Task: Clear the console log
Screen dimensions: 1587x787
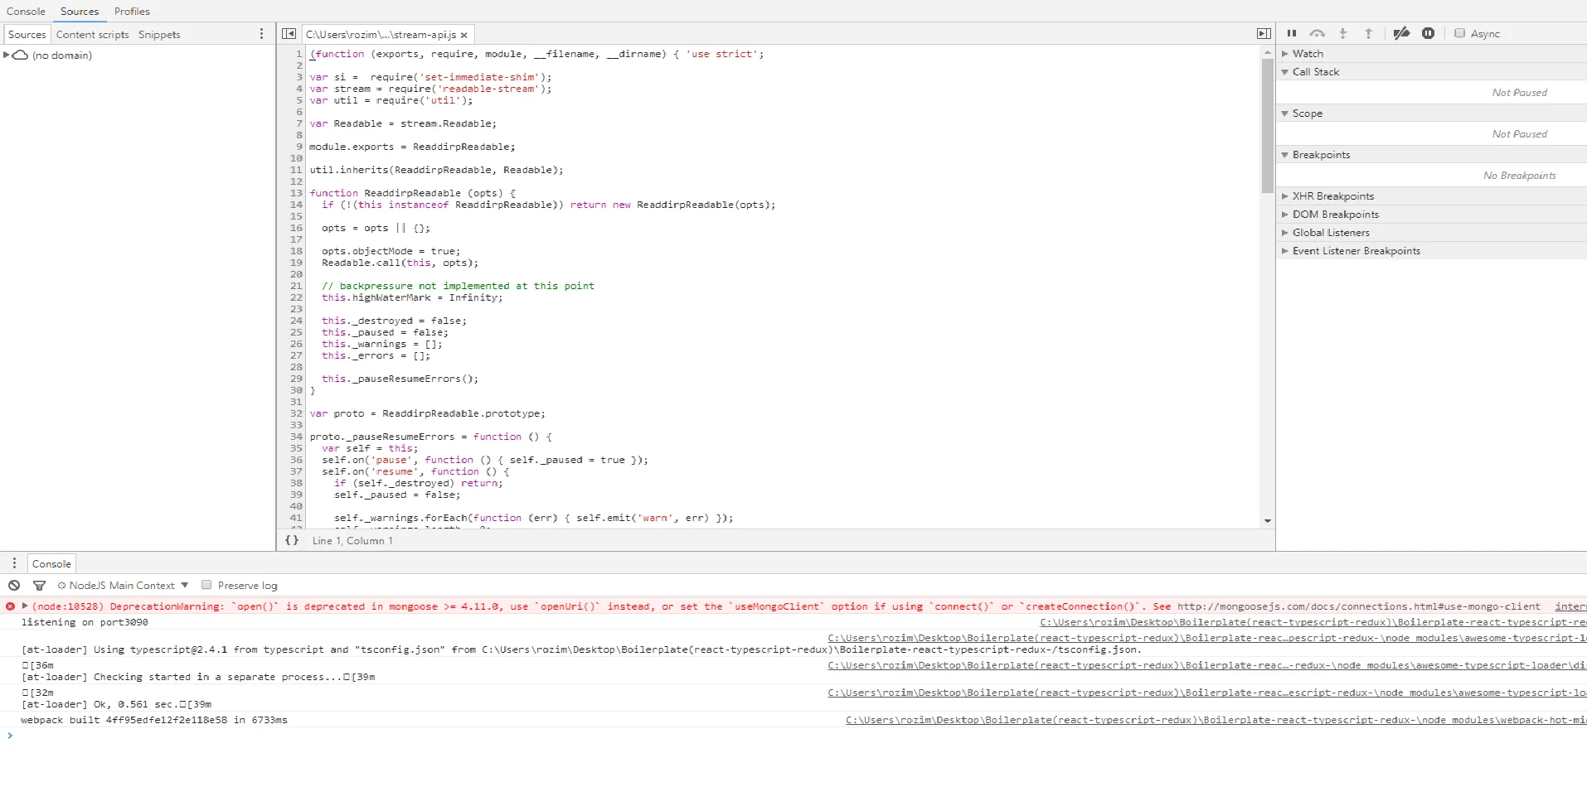Action: pos(14,585)
